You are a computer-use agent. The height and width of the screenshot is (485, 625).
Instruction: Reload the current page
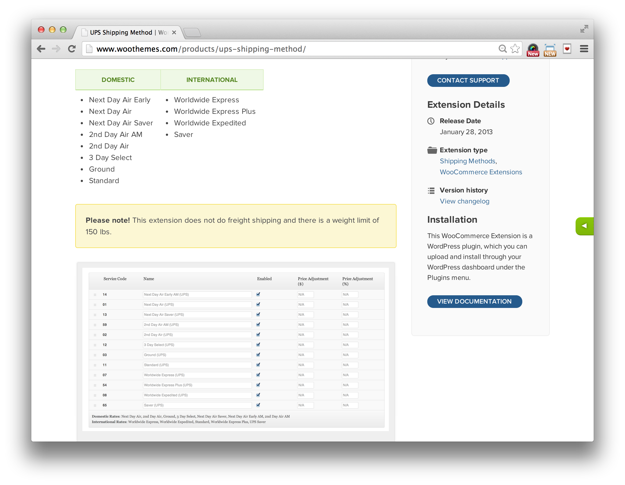(x=72, y=49)
